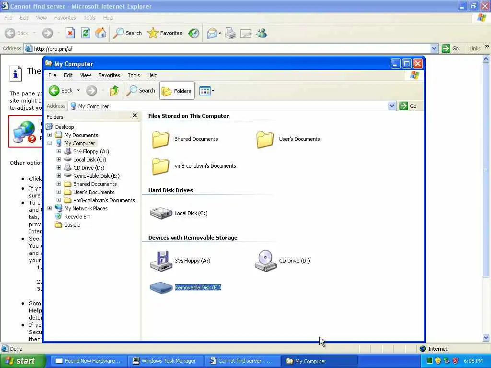Select Desktop in folder tree
This screenshot has height=368, width=491.
(x=65, y=126)
